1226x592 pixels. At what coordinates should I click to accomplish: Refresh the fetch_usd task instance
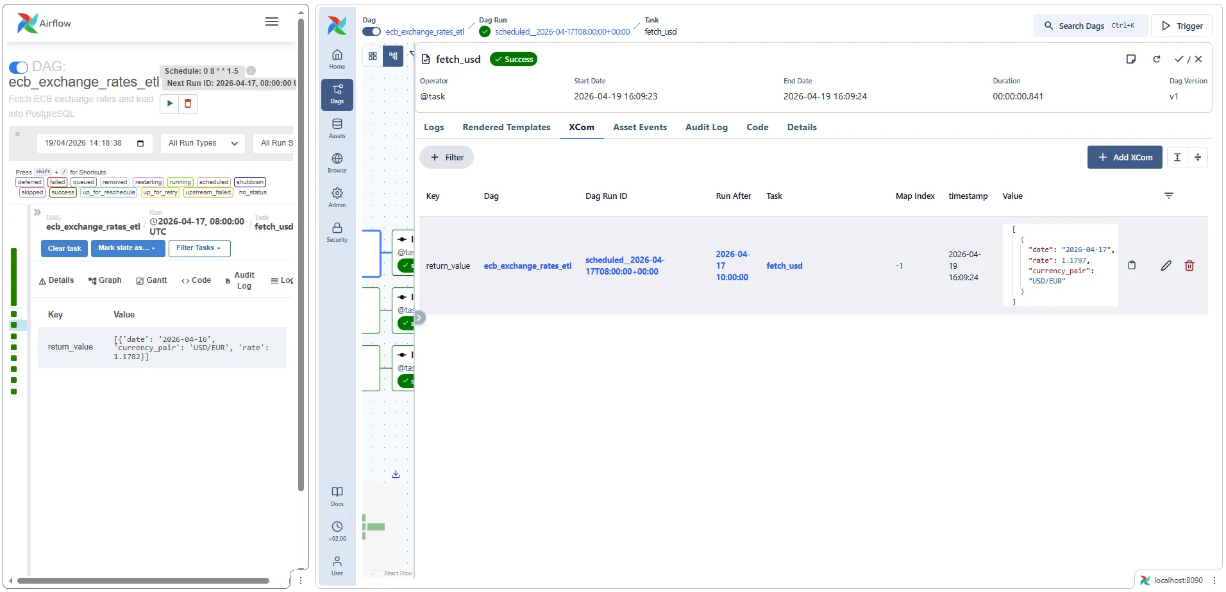pos(1156,59)
